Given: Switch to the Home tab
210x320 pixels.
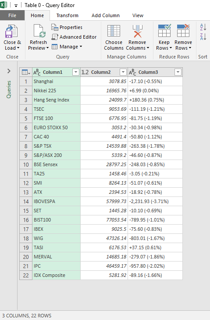Looking at the screenshot, I should point(37,15).
